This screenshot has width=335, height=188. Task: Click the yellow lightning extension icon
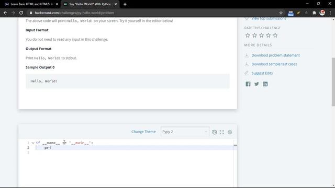(x=298, y=13)
